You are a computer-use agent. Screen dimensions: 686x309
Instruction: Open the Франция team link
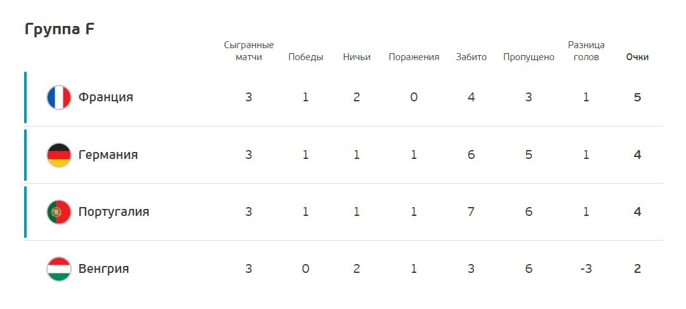[105, 97]
